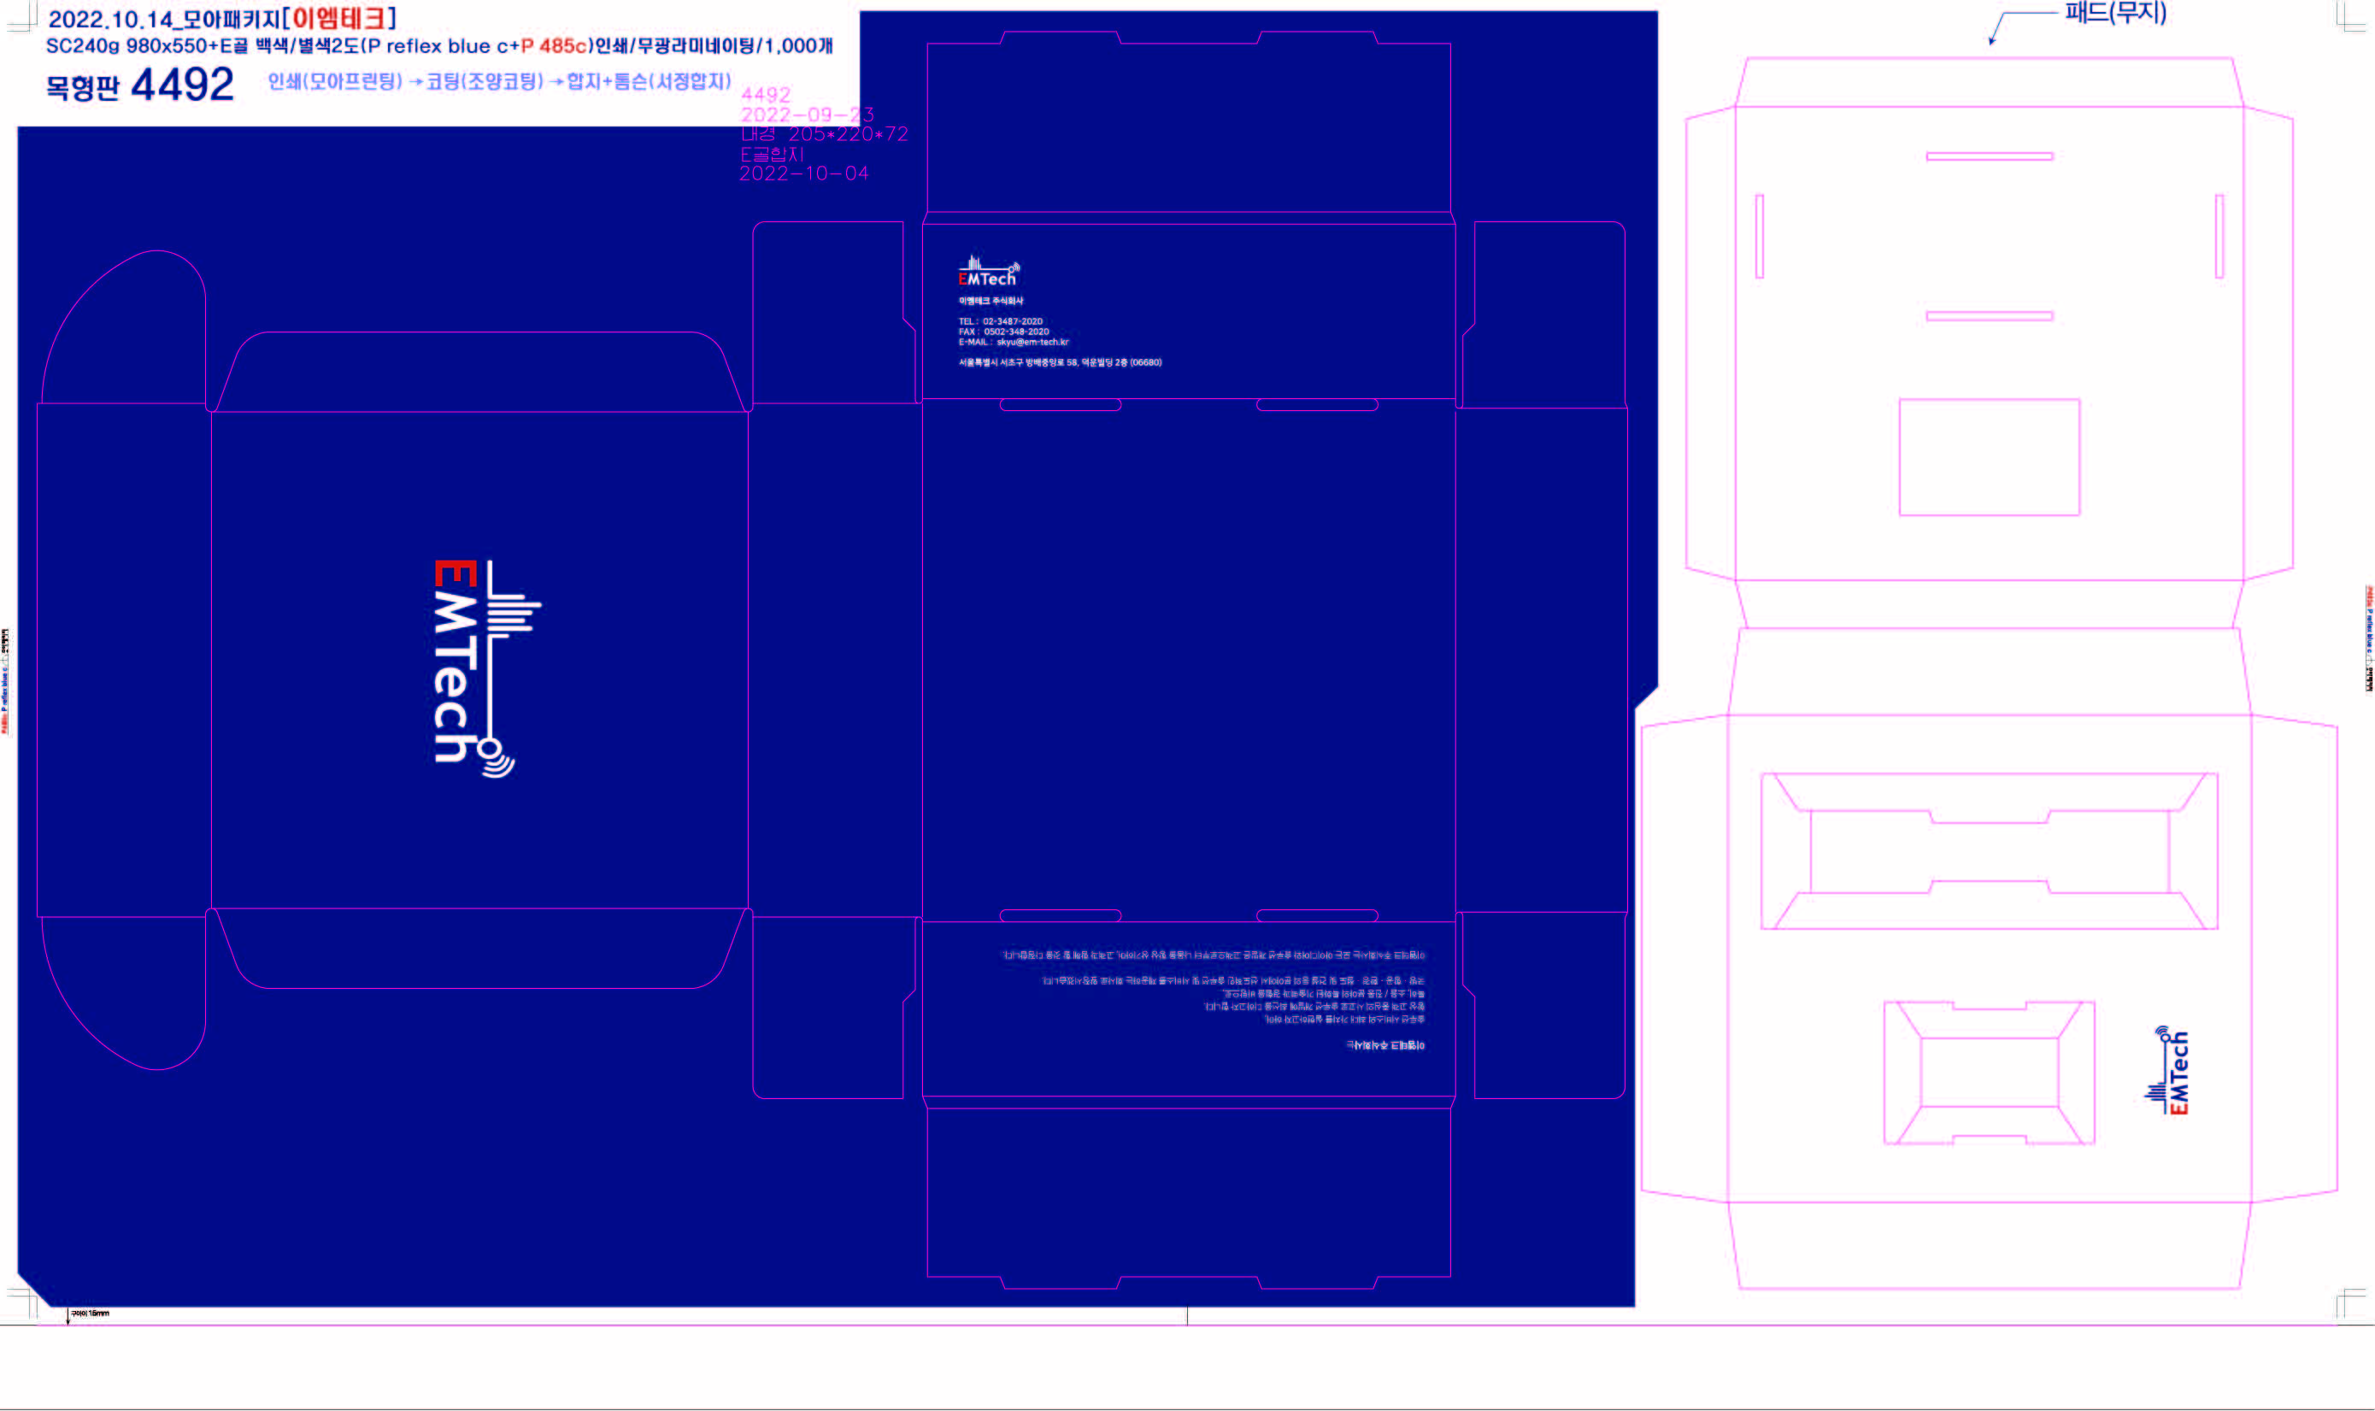Click the small insert cutout beside blue logo

tap(1989, 1073)
